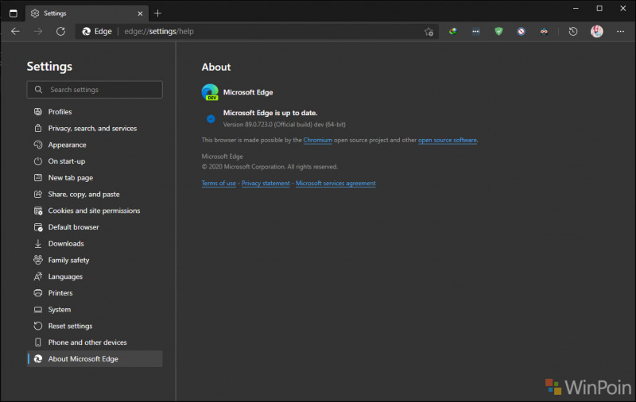Open Appearance settings
Viewport: 636px width, 402px height.
click(95, 145)
